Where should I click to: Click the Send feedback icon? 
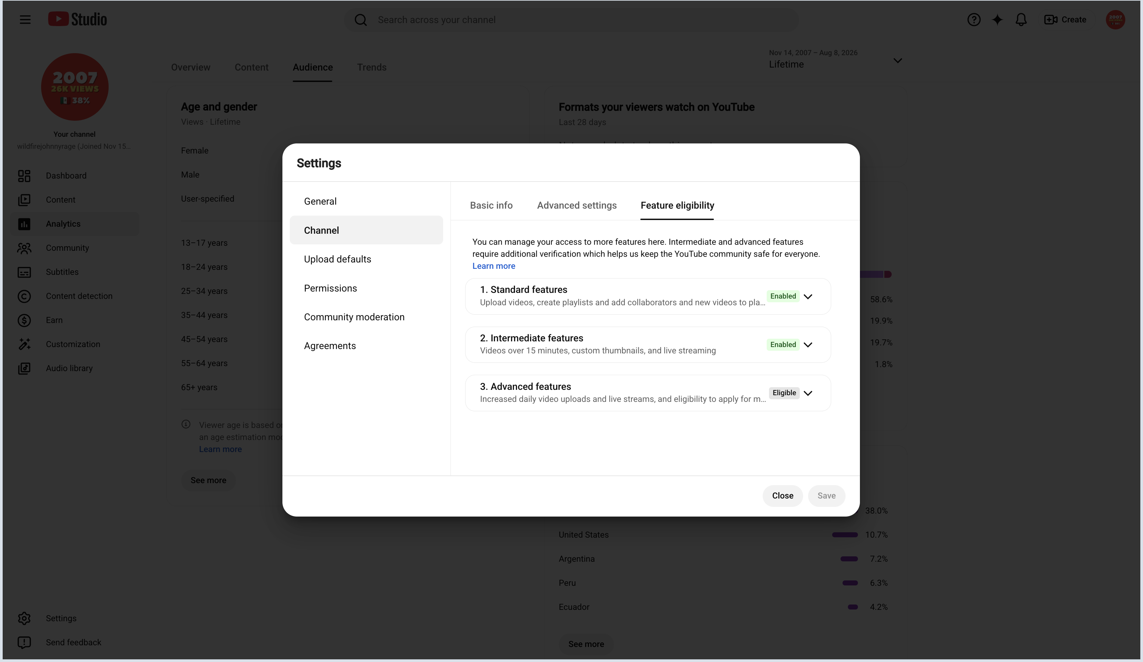click(24, 642)
